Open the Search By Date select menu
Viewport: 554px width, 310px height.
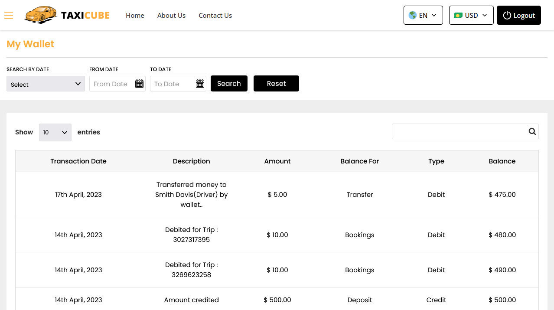(x=46, y=84)
